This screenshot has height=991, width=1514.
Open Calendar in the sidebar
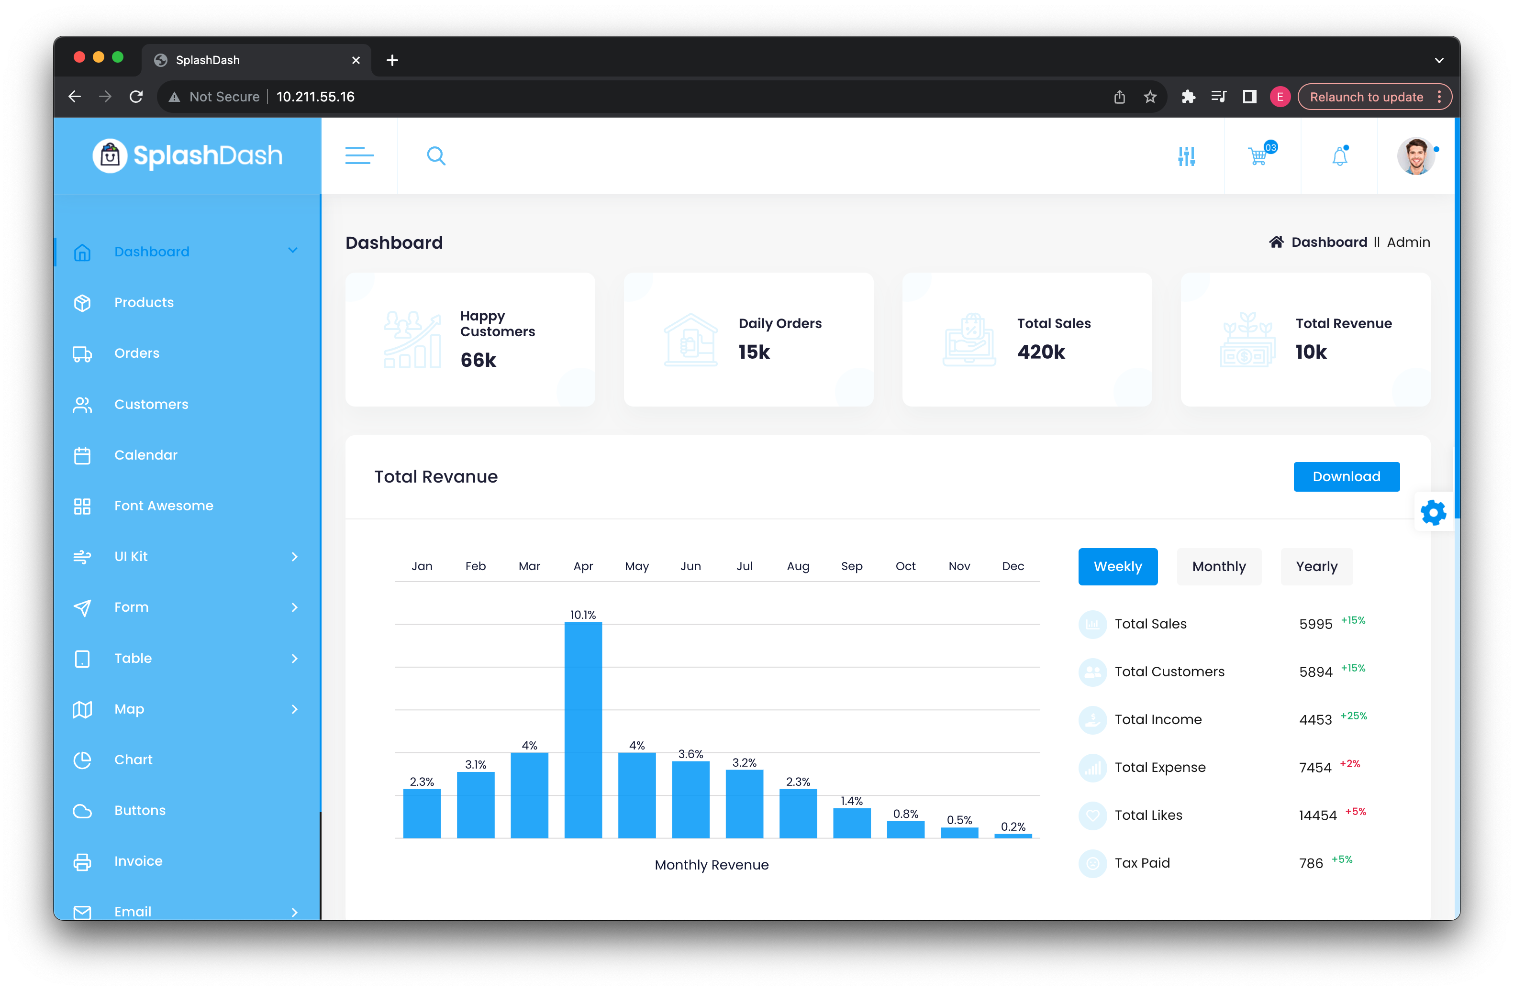[145, 455]
